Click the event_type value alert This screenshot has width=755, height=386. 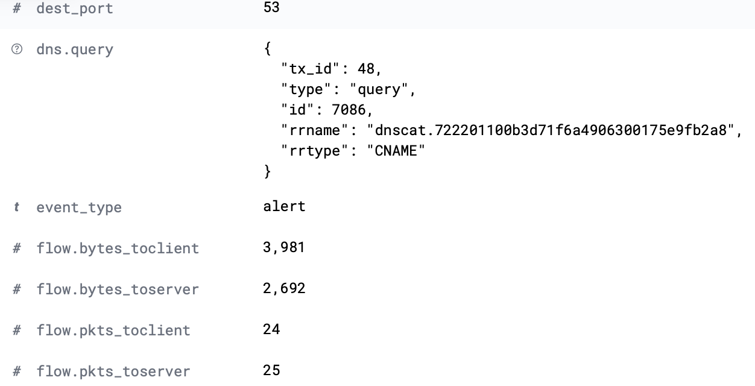tap(284, 207)
